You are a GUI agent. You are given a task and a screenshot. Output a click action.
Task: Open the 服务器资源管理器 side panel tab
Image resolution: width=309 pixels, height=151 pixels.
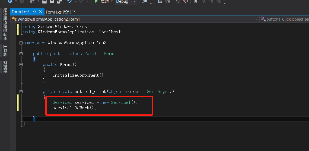(x=5, y=24)
